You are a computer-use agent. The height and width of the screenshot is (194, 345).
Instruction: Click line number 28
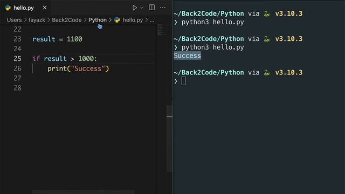[18, 88]
